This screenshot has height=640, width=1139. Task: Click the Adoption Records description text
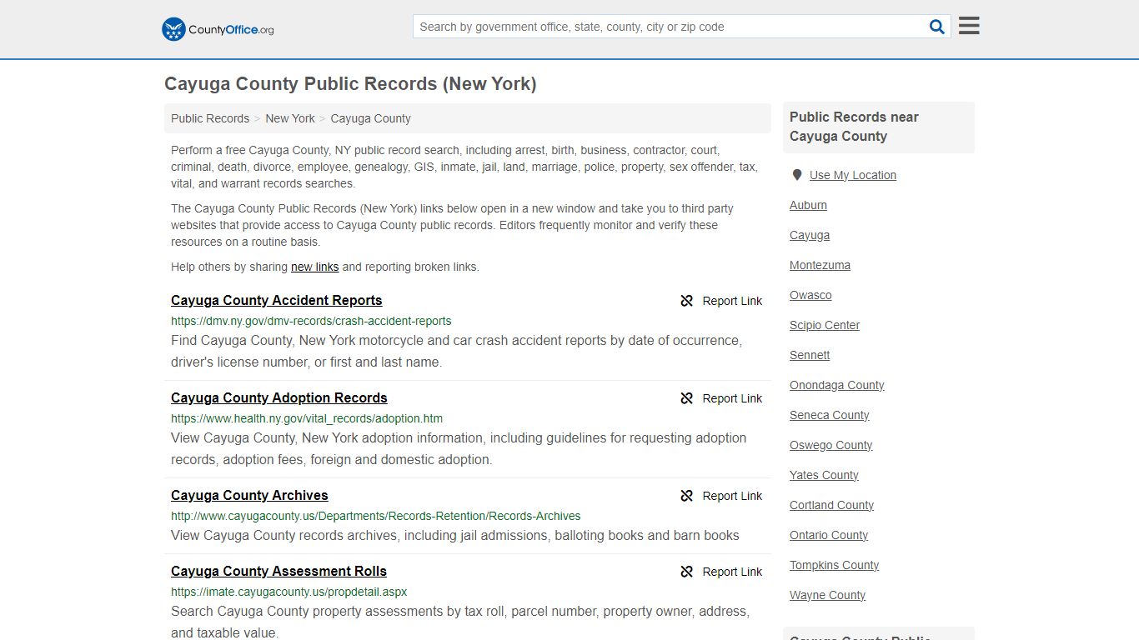pos(459,448)
